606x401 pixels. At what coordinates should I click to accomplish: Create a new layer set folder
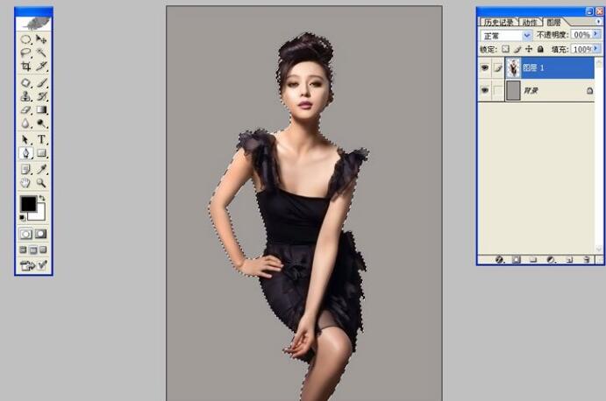click(x=533, y=260)
